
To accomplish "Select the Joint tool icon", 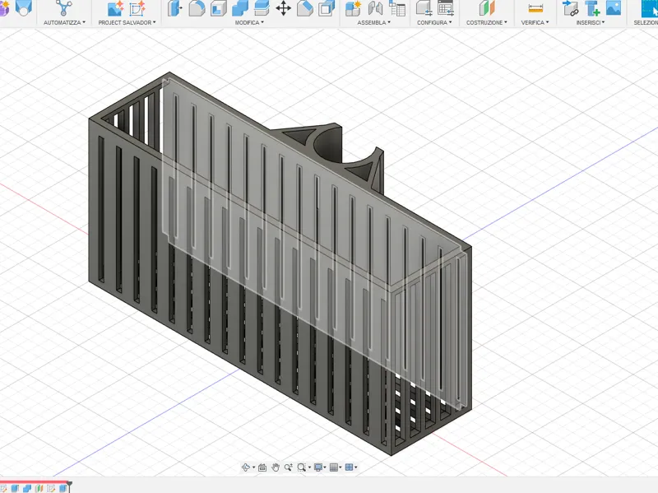I will 375,8.
